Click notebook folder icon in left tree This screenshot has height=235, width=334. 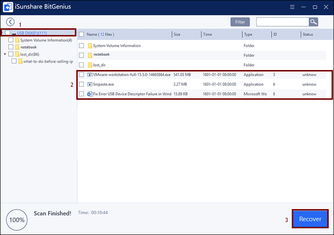tap(17, 47)
